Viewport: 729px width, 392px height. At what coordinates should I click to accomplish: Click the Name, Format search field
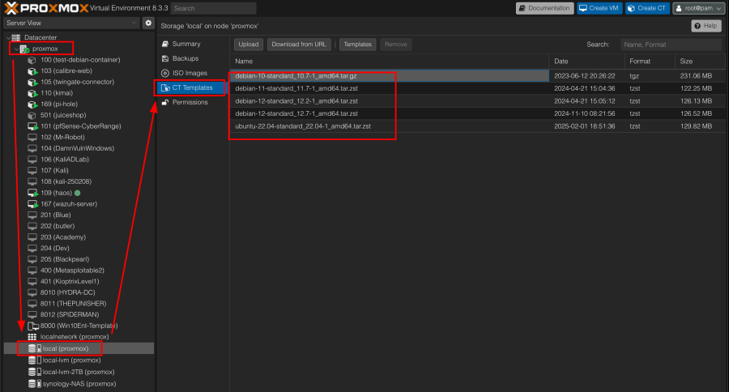pyautogui.click(x=670, y=45)
